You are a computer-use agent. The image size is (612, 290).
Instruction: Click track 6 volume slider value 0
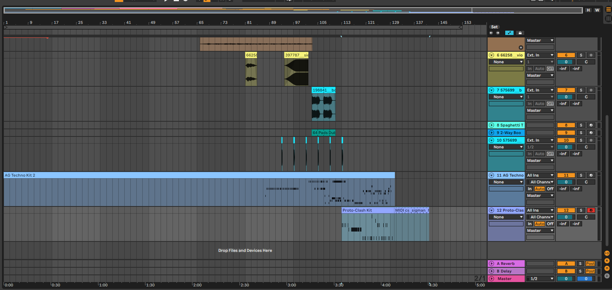coord(566,62)
